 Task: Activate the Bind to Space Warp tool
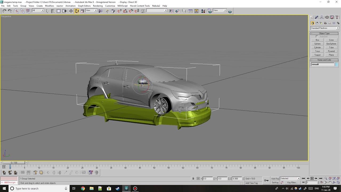tap(28, 11)
